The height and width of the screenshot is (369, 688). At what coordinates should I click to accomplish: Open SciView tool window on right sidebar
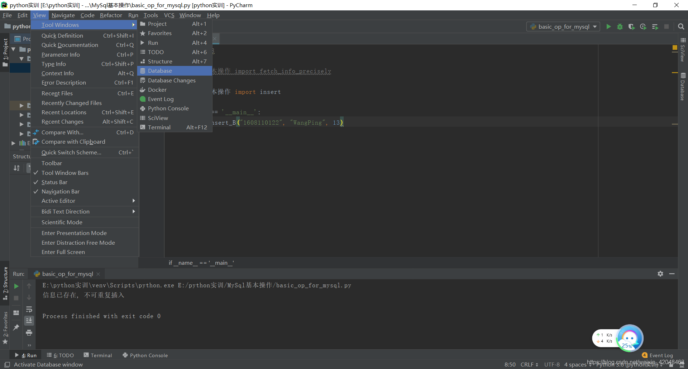coord(683,50)
